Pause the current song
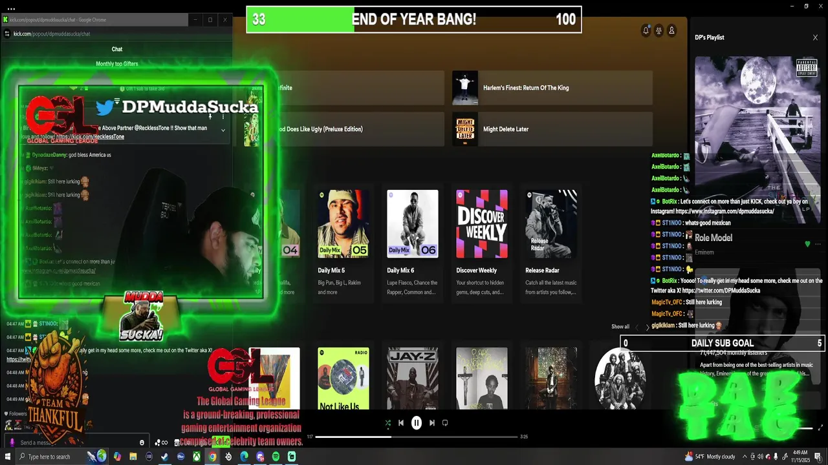828x465 pixels. pyautogui.click(x=417, y=423)
